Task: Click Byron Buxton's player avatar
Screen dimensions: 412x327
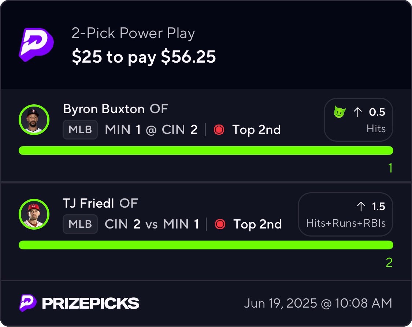Action: pyautogui.click(x=34, y=120)
